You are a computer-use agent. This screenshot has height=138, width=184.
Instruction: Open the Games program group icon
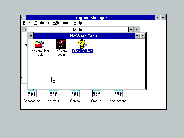click(75, 94)
